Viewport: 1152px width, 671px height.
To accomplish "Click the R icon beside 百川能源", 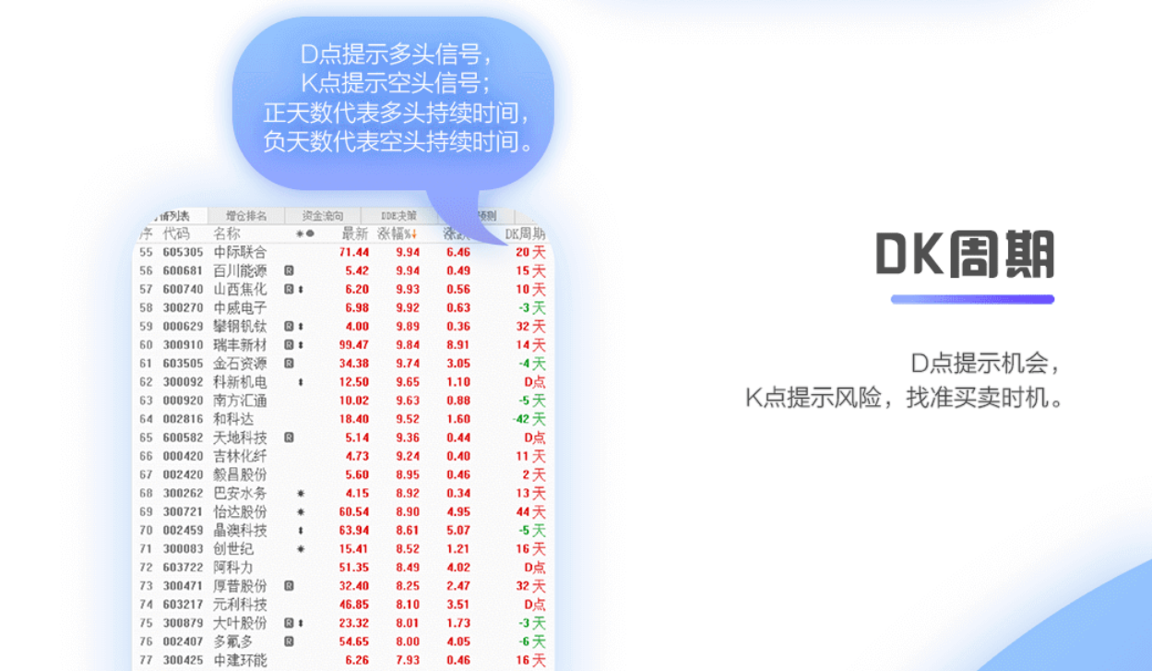I will pyautogui.click(x=289, y=270).
